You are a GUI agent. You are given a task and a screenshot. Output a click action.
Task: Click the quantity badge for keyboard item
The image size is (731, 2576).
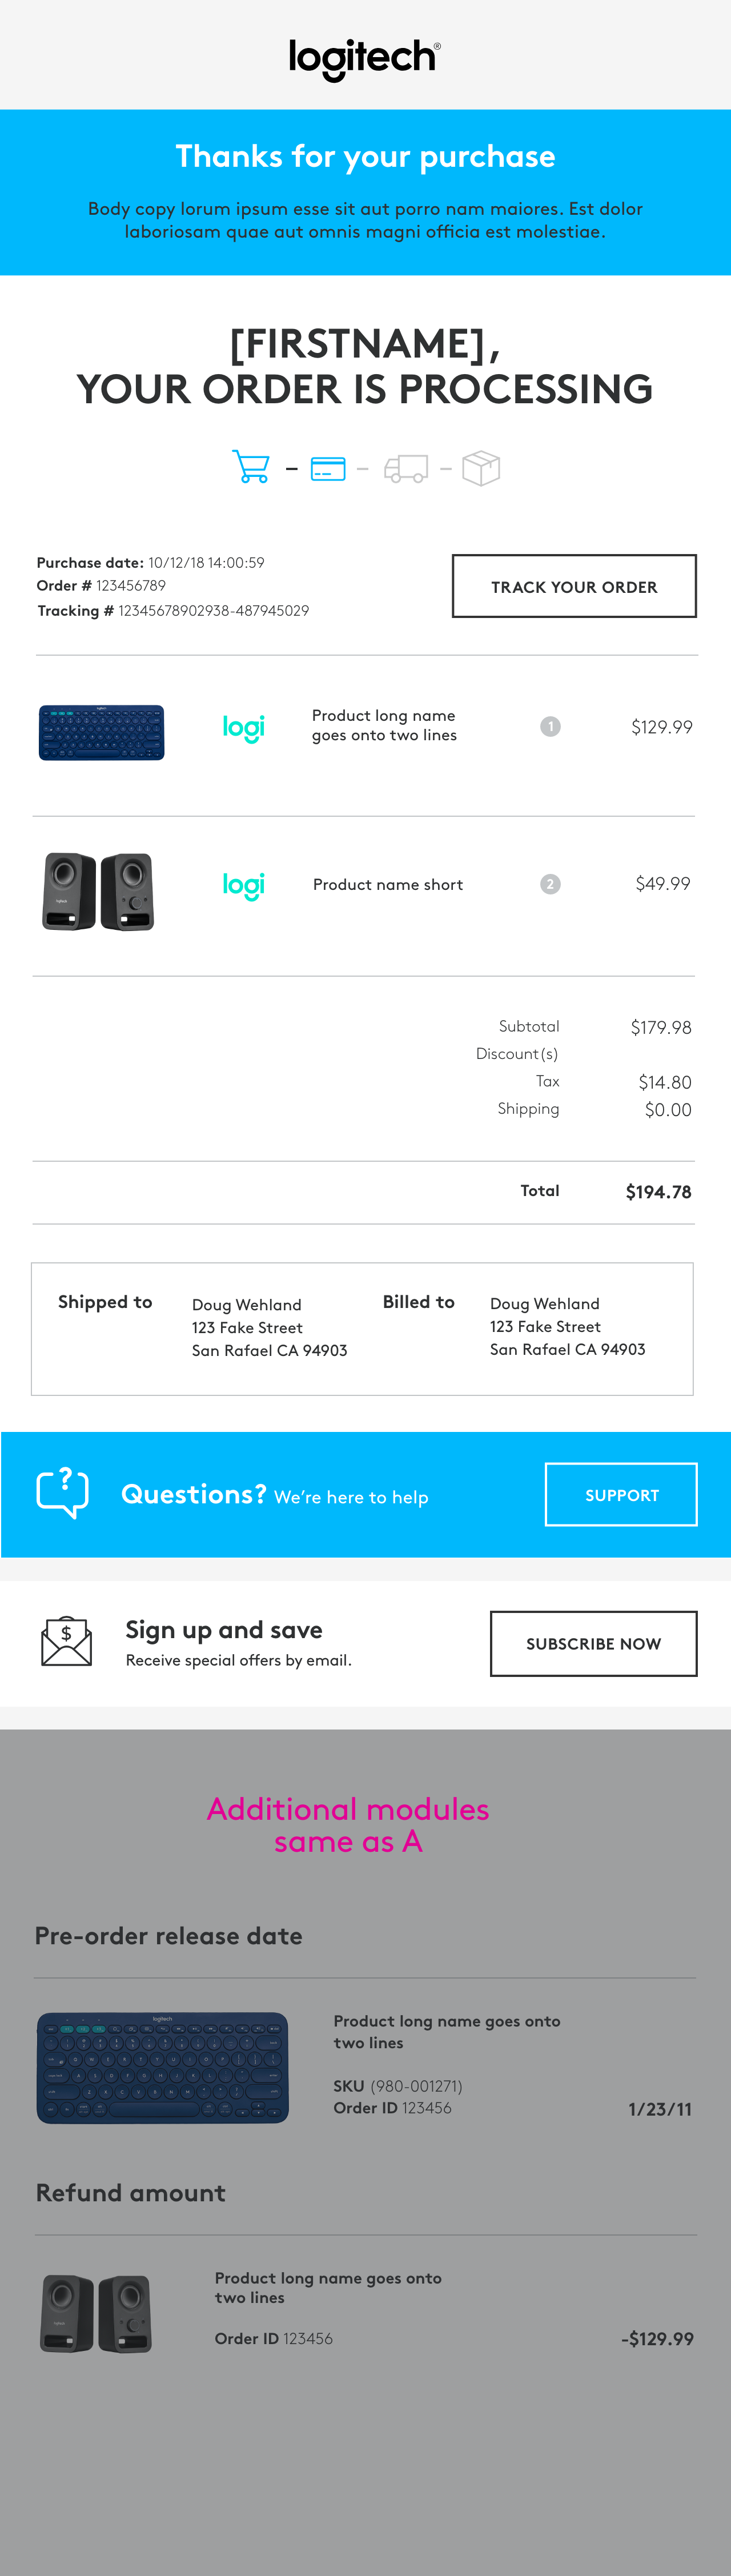550,727
